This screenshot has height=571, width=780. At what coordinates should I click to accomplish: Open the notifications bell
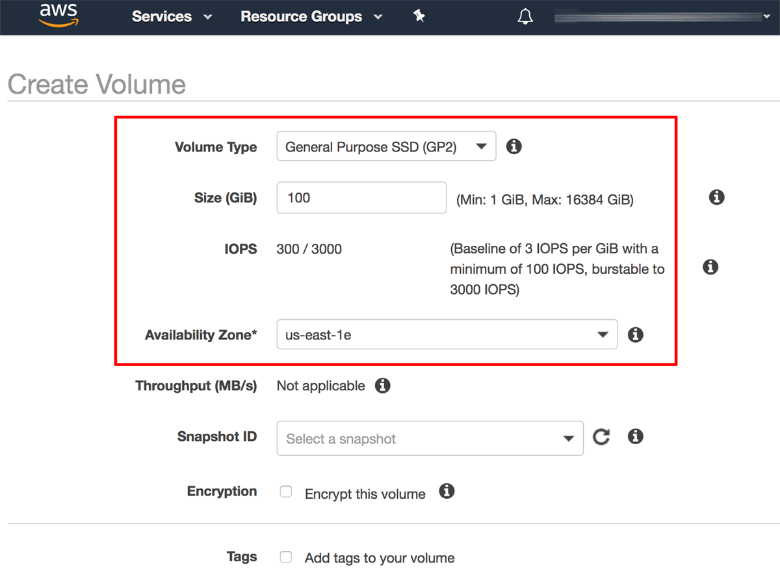(x=525, y=16)
